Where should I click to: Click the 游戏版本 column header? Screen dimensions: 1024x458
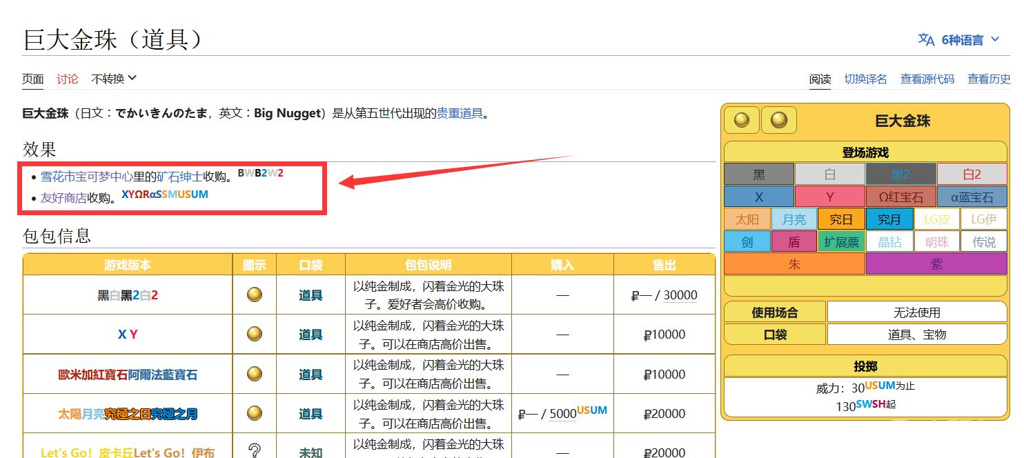point(128,265)
